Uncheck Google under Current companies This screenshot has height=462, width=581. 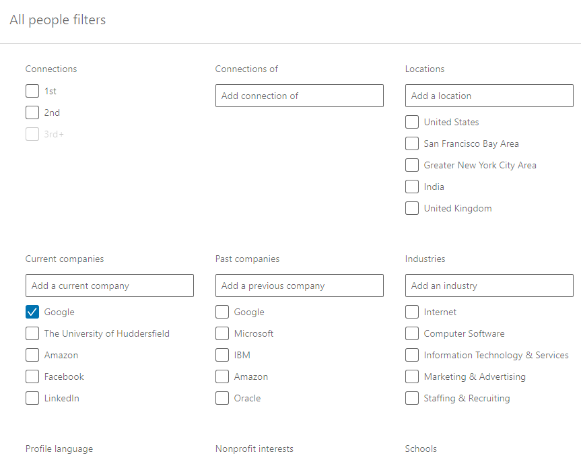[32, 312]
